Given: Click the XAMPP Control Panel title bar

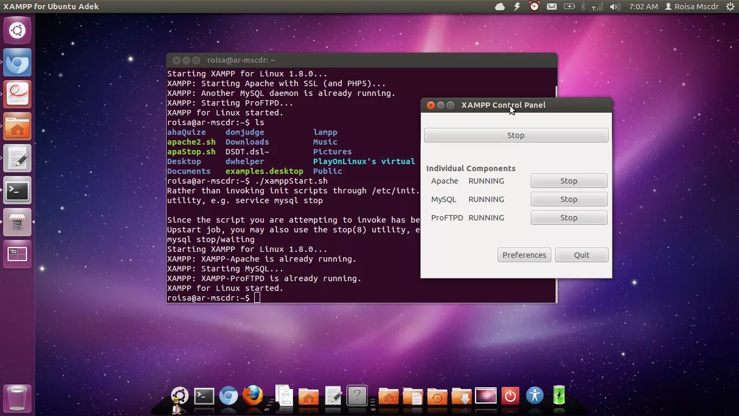Looking at the screenshot, I should tap(516, 105).
